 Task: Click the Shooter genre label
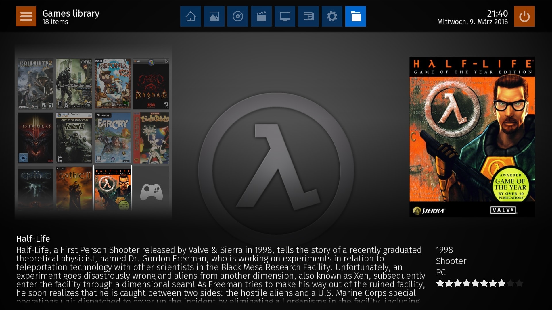click(451, 261)
